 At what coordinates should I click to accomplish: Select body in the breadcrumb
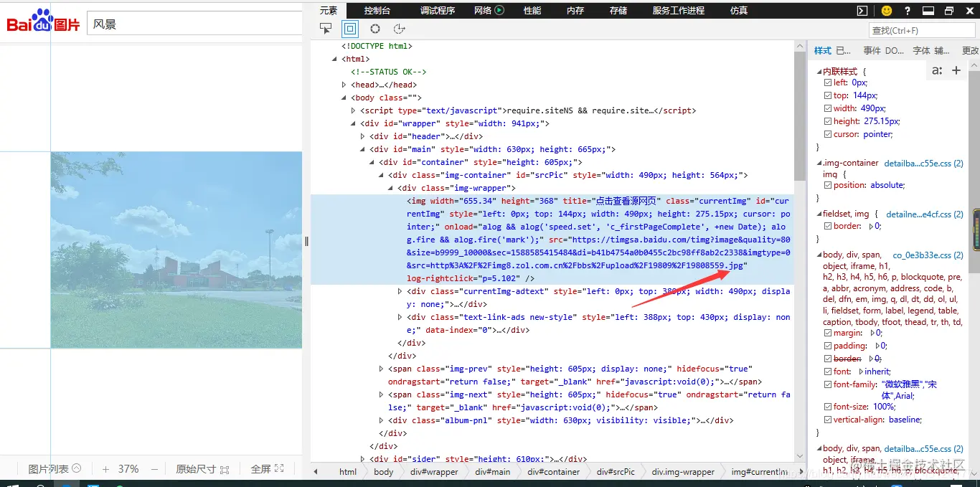[383, 472]
